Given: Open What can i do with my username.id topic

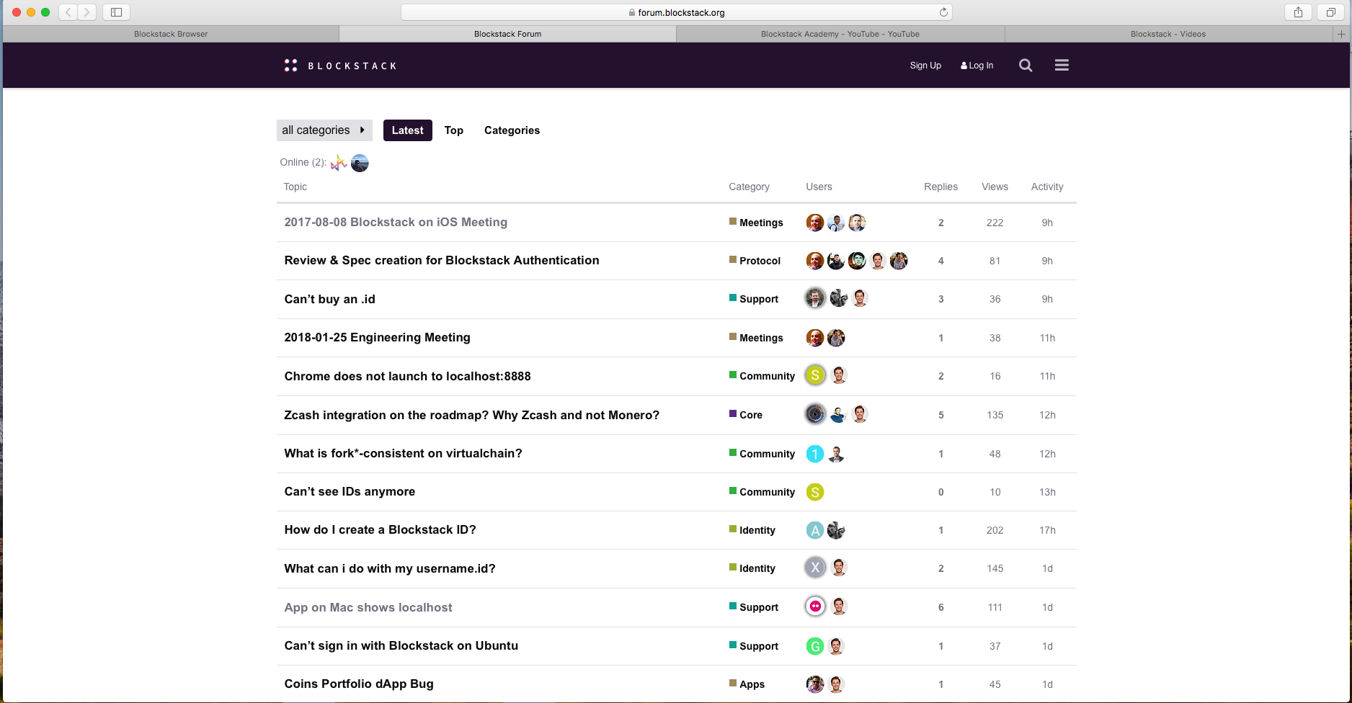Looking at the screenshot, I should pos(390,568).
